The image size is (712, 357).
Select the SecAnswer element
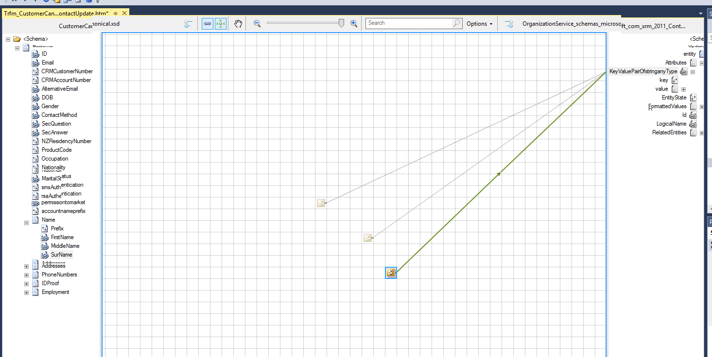tap(55, 132)
